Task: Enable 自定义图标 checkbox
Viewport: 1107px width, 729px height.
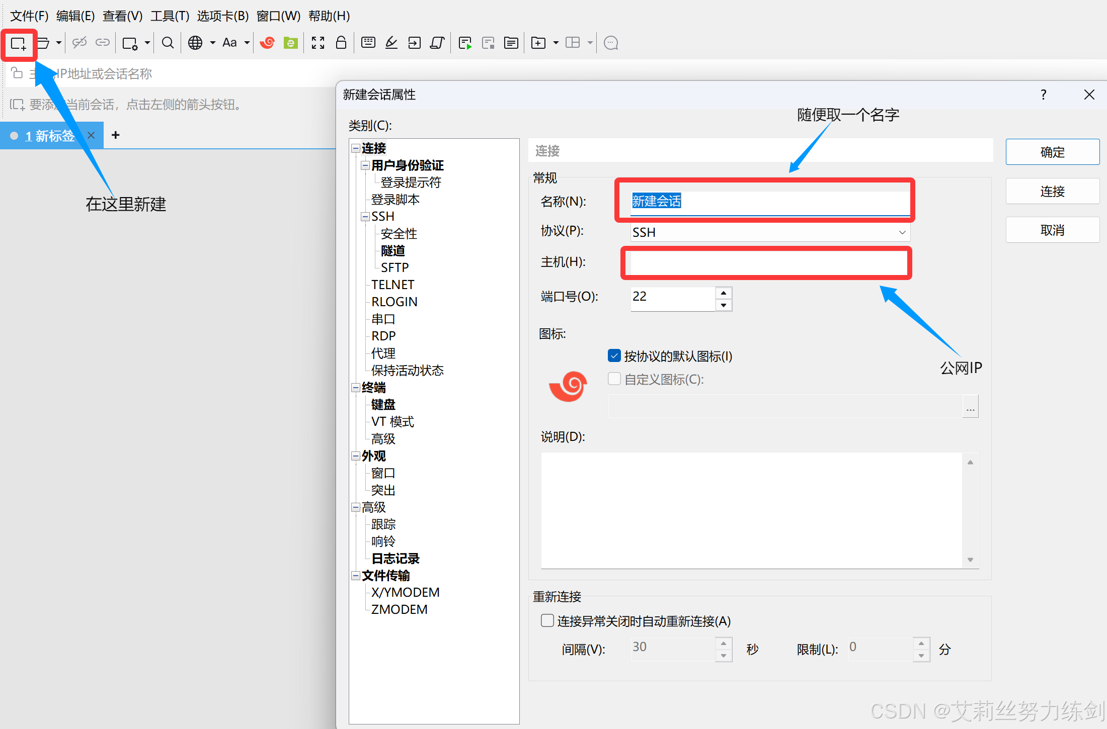Action: pos(614,379)
